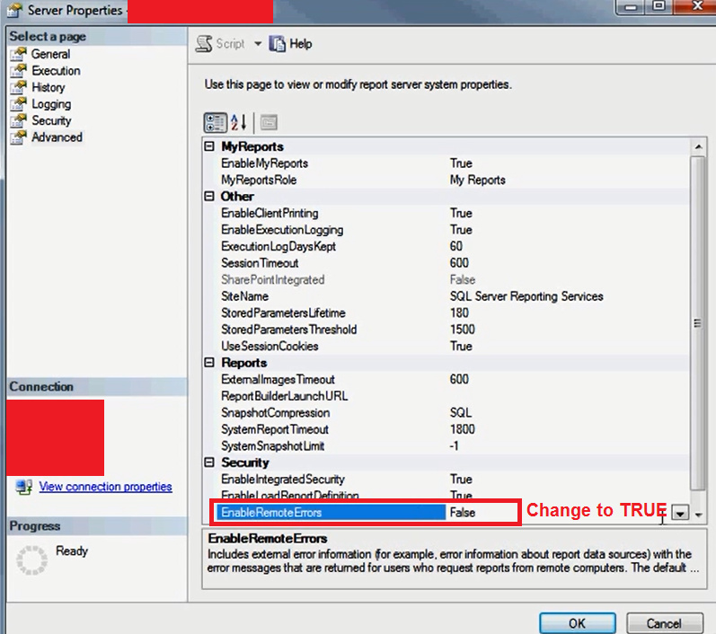Maximize the Server Properties window
The width and height of the screenshot is (716, 634).
click(x=659, y=6)
